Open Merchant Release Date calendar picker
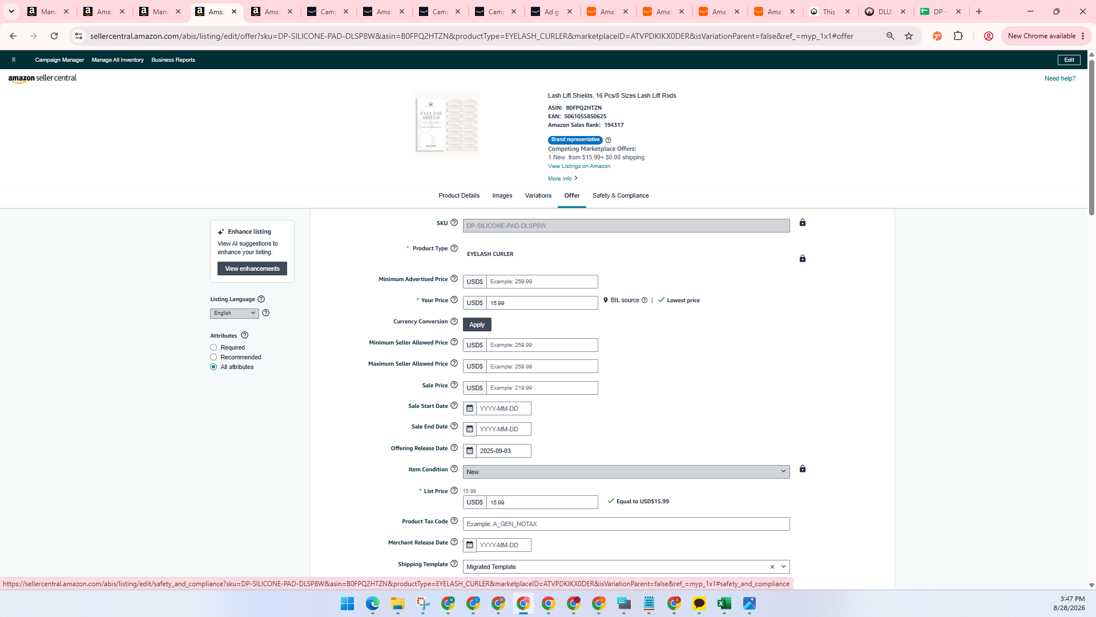Screen dimensions: 1096x617 [x=470, y=545]
